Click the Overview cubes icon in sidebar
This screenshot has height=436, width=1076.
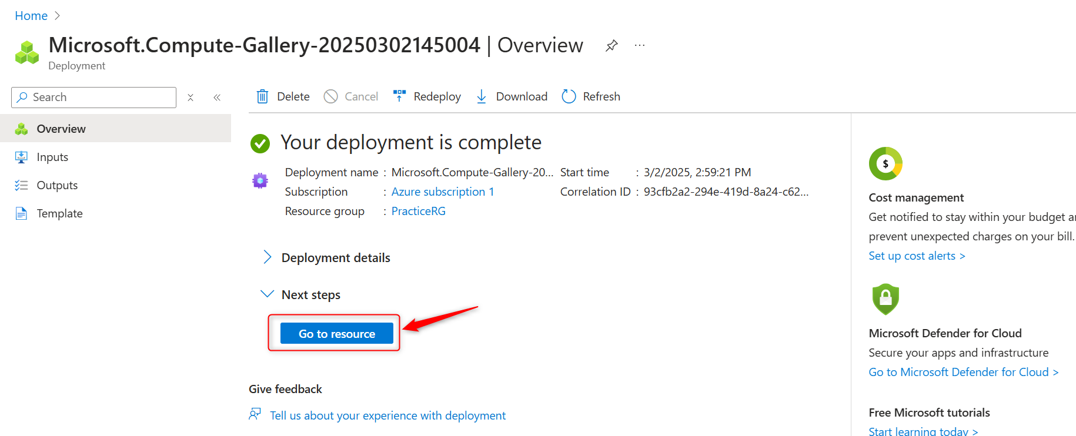(21, 129)
